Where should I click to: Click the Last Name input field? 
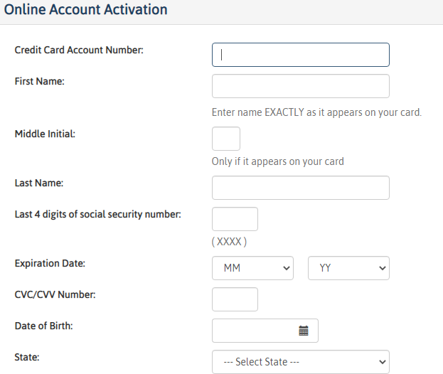pyautogui.click(x=301, y=188)
